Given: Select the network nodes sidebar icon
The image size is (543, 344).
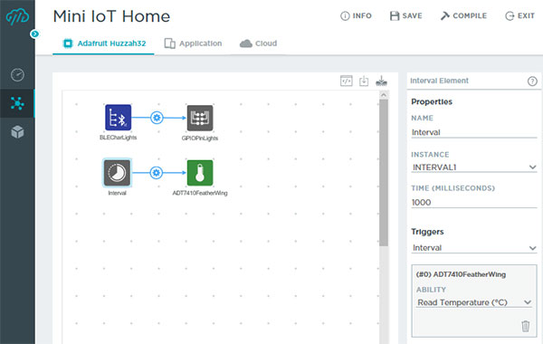Looking at the screenshot, I should [17, 103].
